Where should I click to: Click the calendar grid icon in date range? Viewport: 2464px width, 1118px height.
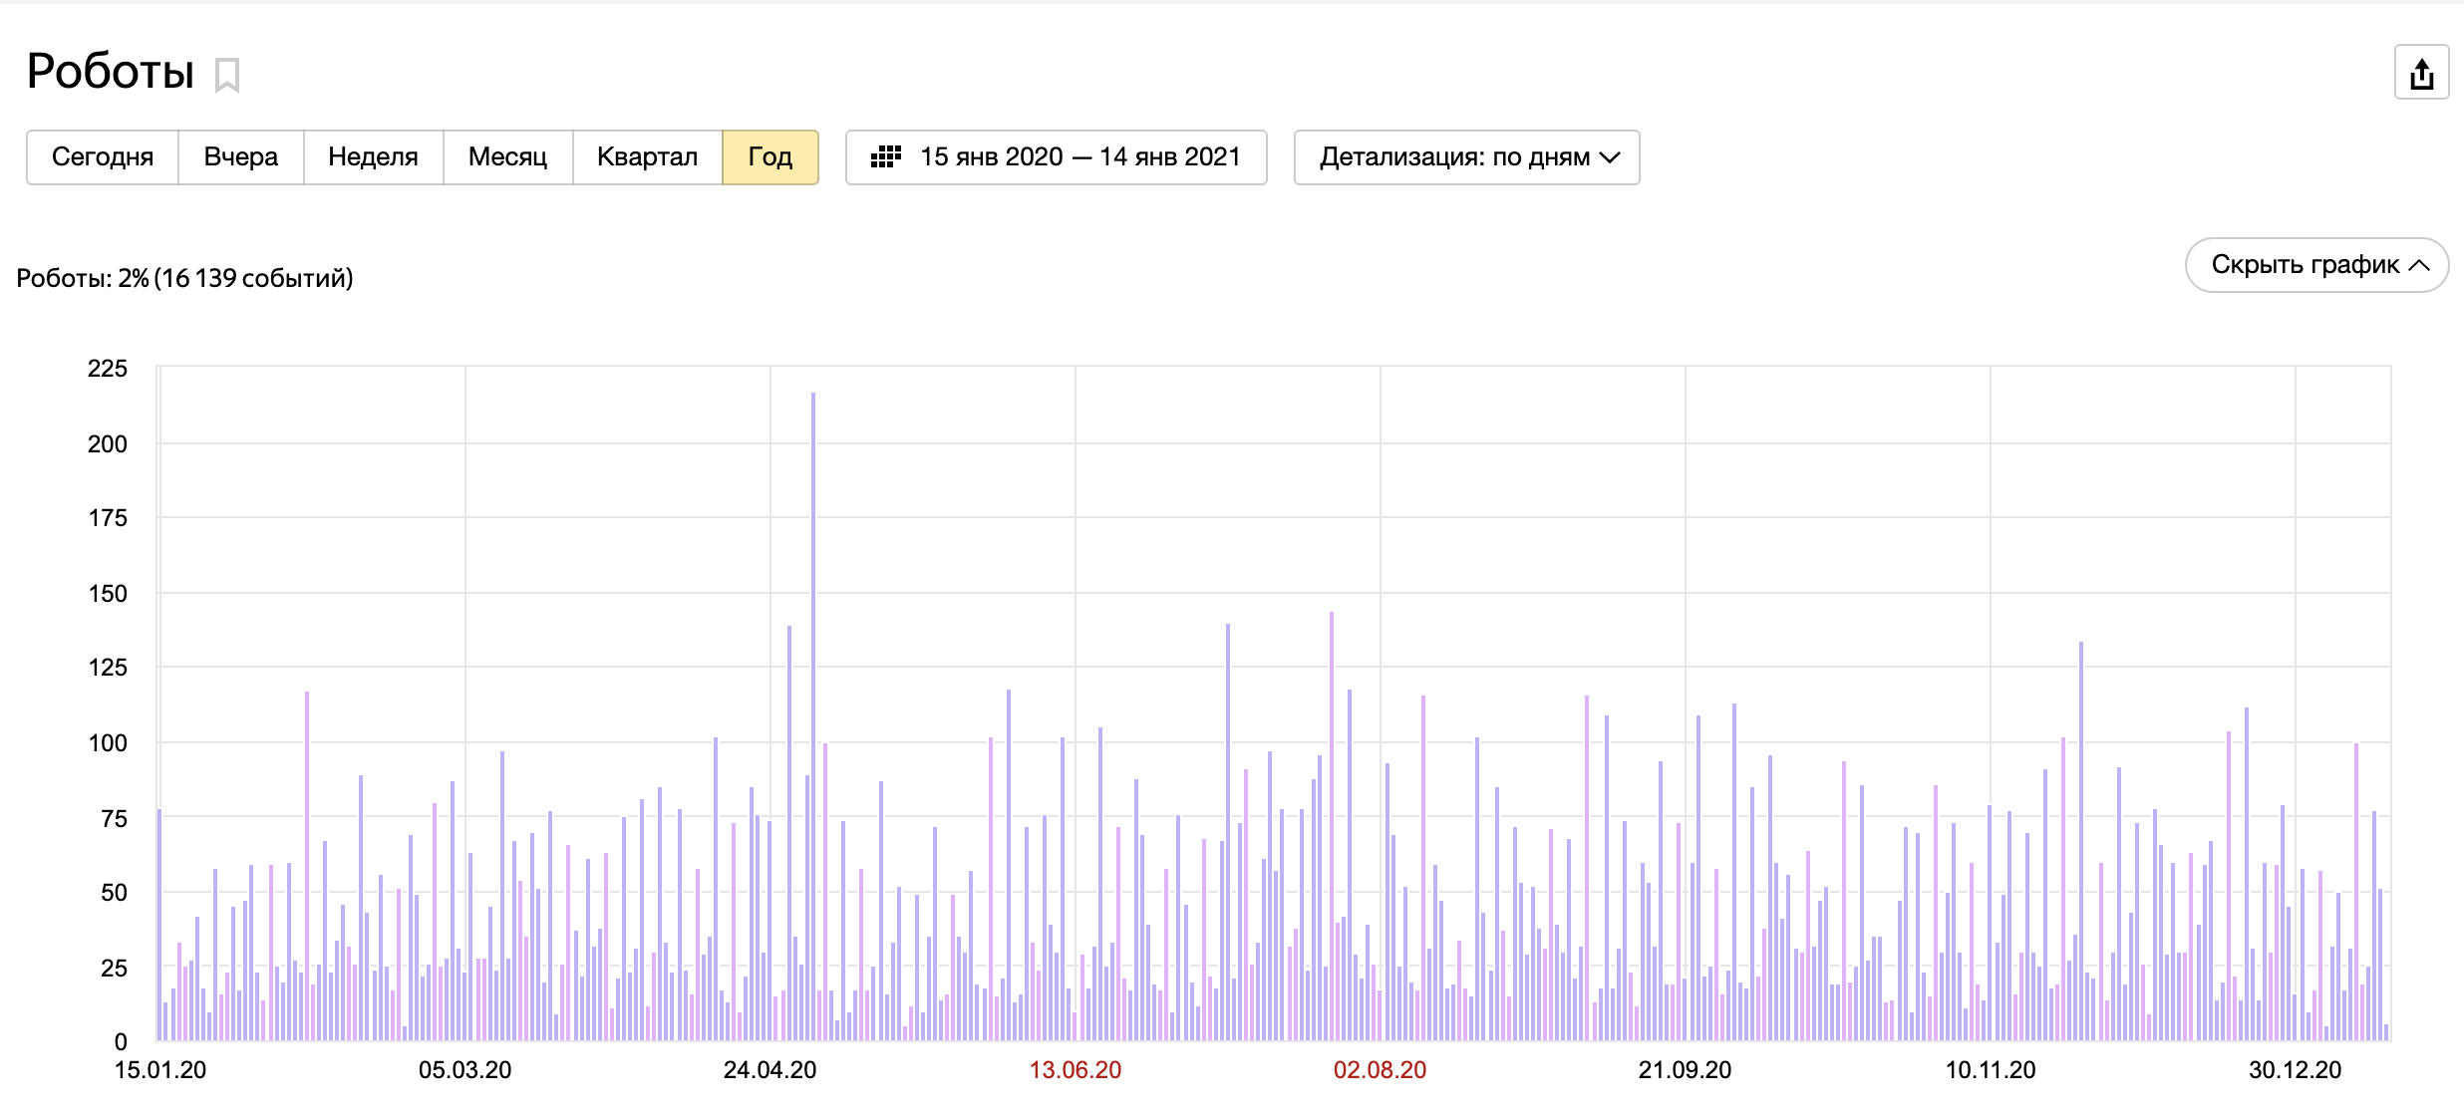click(x=885, y=157)
